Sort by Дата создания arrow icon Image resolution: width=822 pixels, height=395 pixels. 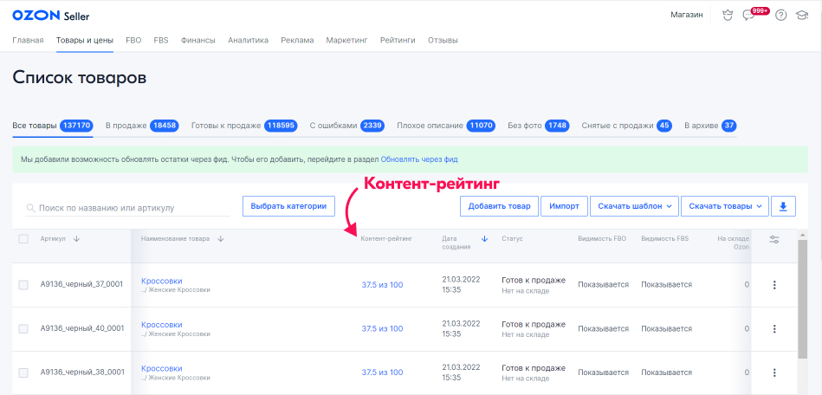click(484, 239)
